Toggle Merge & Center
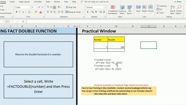Screen dimensions: 186x105 [x=73, y=12]
